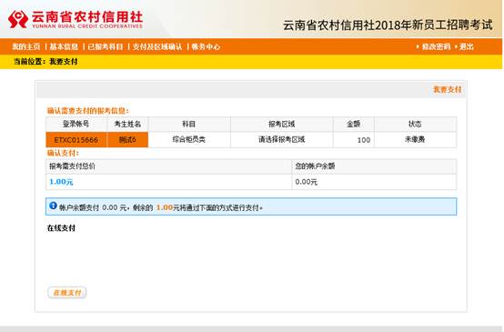
Task: Click amount cell 100
Action: click(x=354, y=140)
